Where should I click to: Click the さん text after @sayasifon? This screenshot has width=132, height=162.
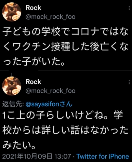click(66, 104)
